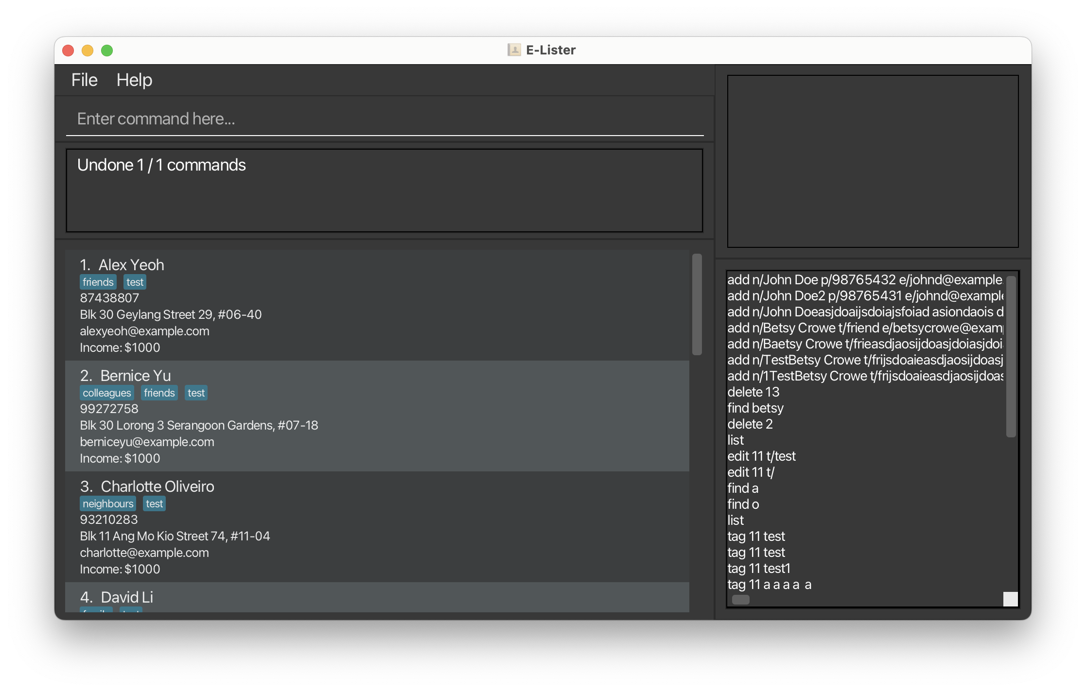
Task: Select the Charlotte Oliveiro contact card
Action: 377,527
